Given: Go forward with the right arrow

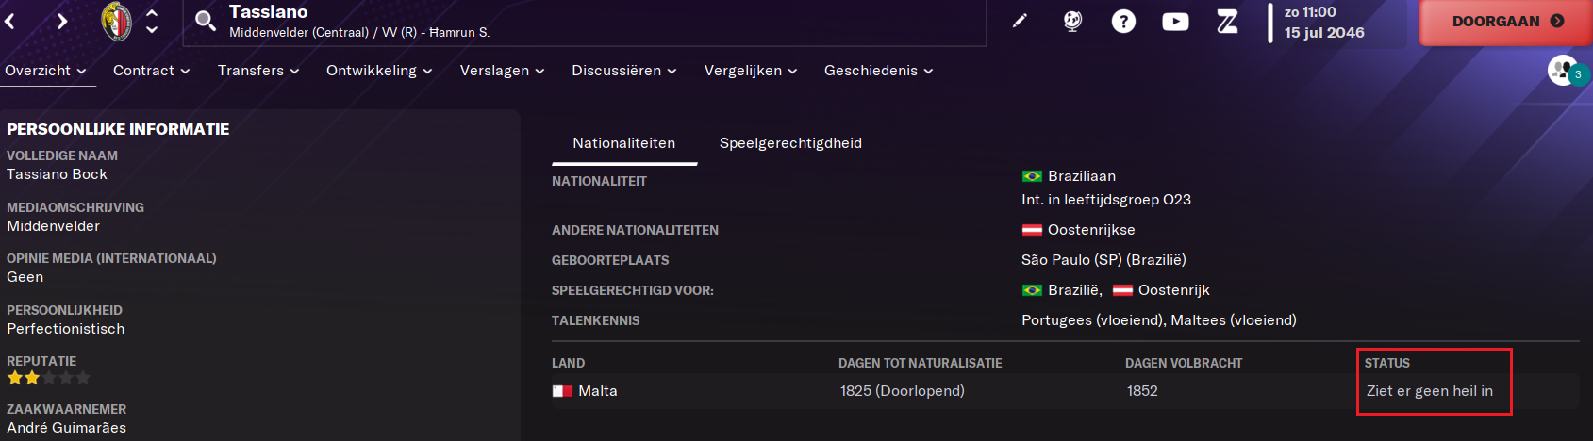Looking at the screenshot, I should tap(62, 21).
